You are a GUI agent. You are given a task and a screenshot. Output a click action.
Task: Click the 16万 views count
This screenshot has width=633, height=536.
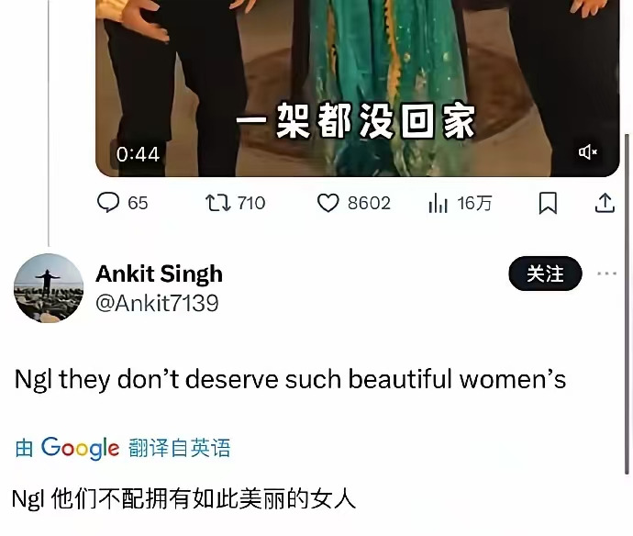pyautogui.click(x=474, y=203)
